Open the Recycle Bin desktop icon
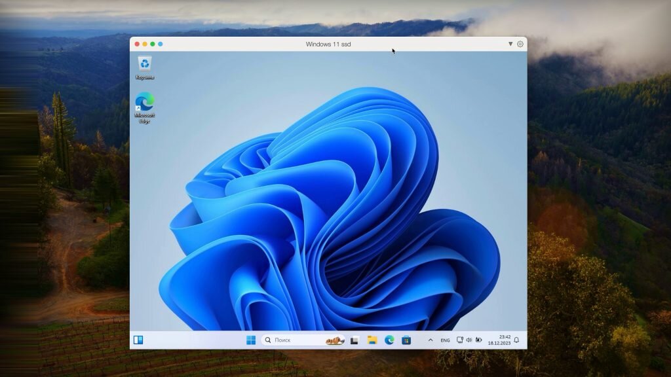The height and width of the screenshot is (377, 671). (x=145, y=68)
